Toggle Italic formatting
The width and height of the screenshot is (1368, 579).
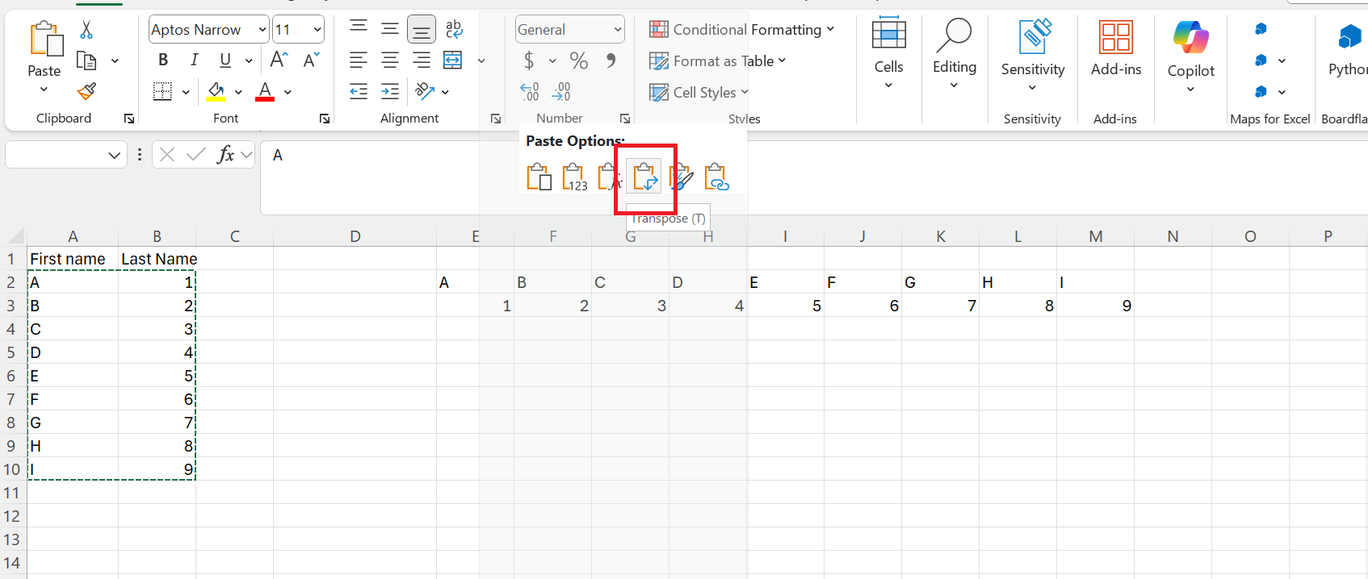[x=194, y=60]
